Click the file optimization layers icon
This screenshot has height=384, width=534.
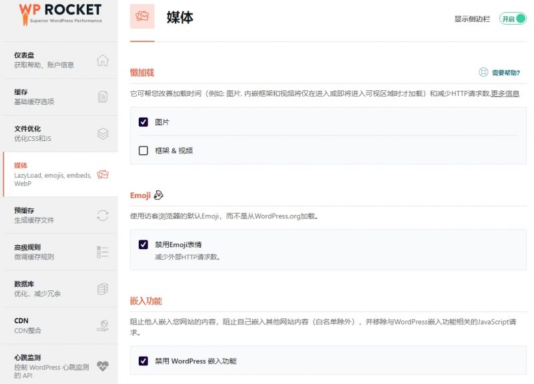tap(103, 134)
